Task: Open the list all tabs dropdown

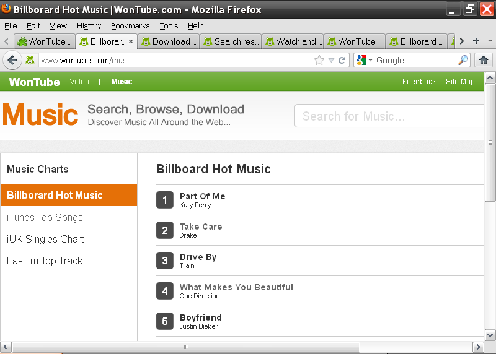Action: tap(490, 41)
